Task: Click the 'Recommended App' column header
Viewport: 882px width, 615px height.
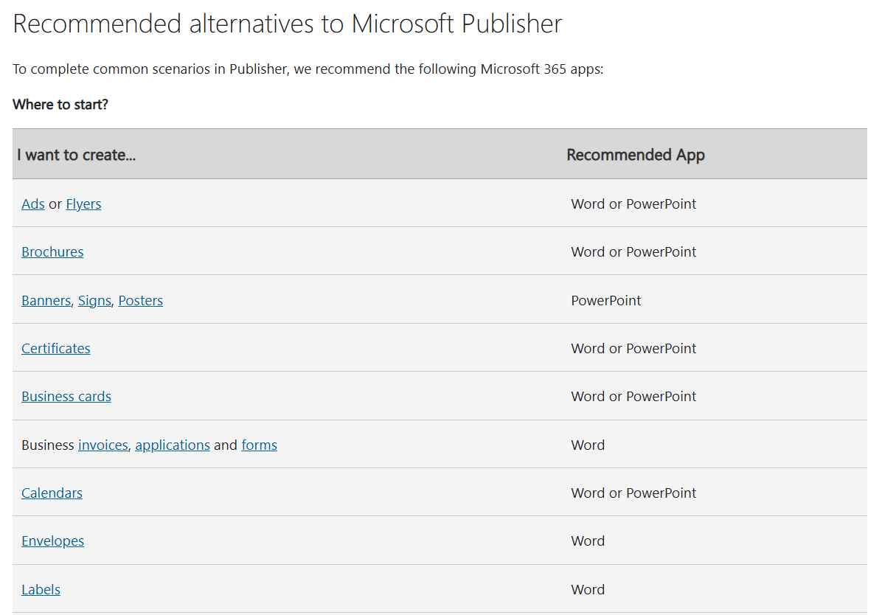Action: [x=636, y=156]
